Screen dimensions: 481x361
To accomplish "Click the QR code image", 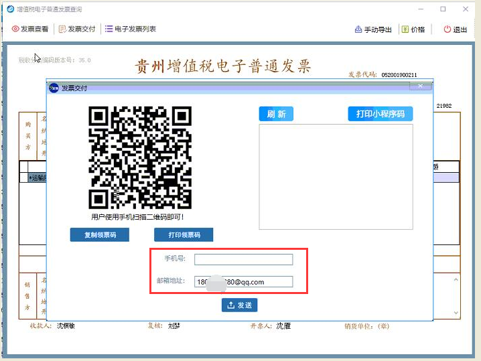I will pos(140,157).
